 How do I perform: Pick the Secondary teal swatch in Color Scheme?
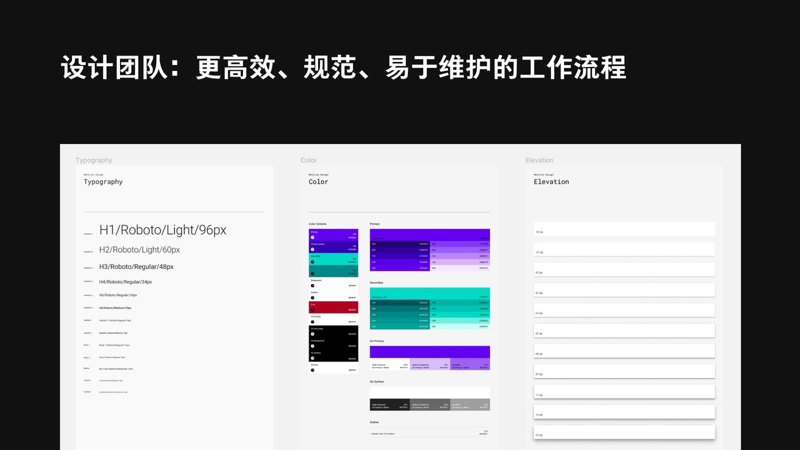click(333, 258)
